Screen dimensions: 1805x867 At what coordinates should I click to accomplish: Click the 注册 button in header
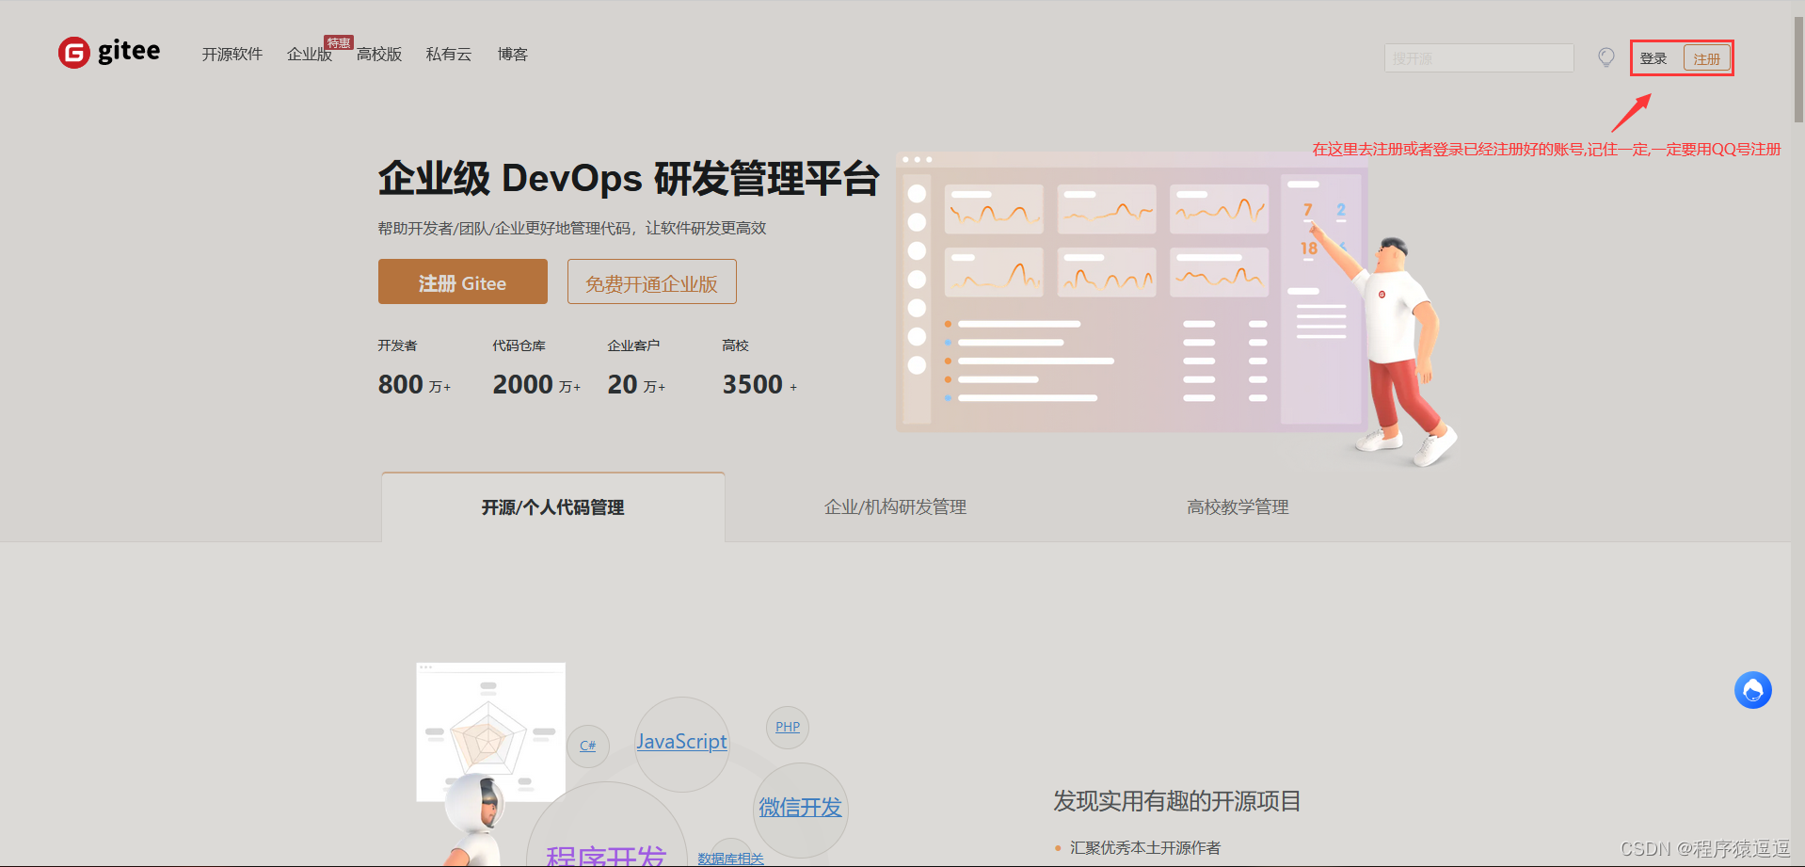[1706, 58]
